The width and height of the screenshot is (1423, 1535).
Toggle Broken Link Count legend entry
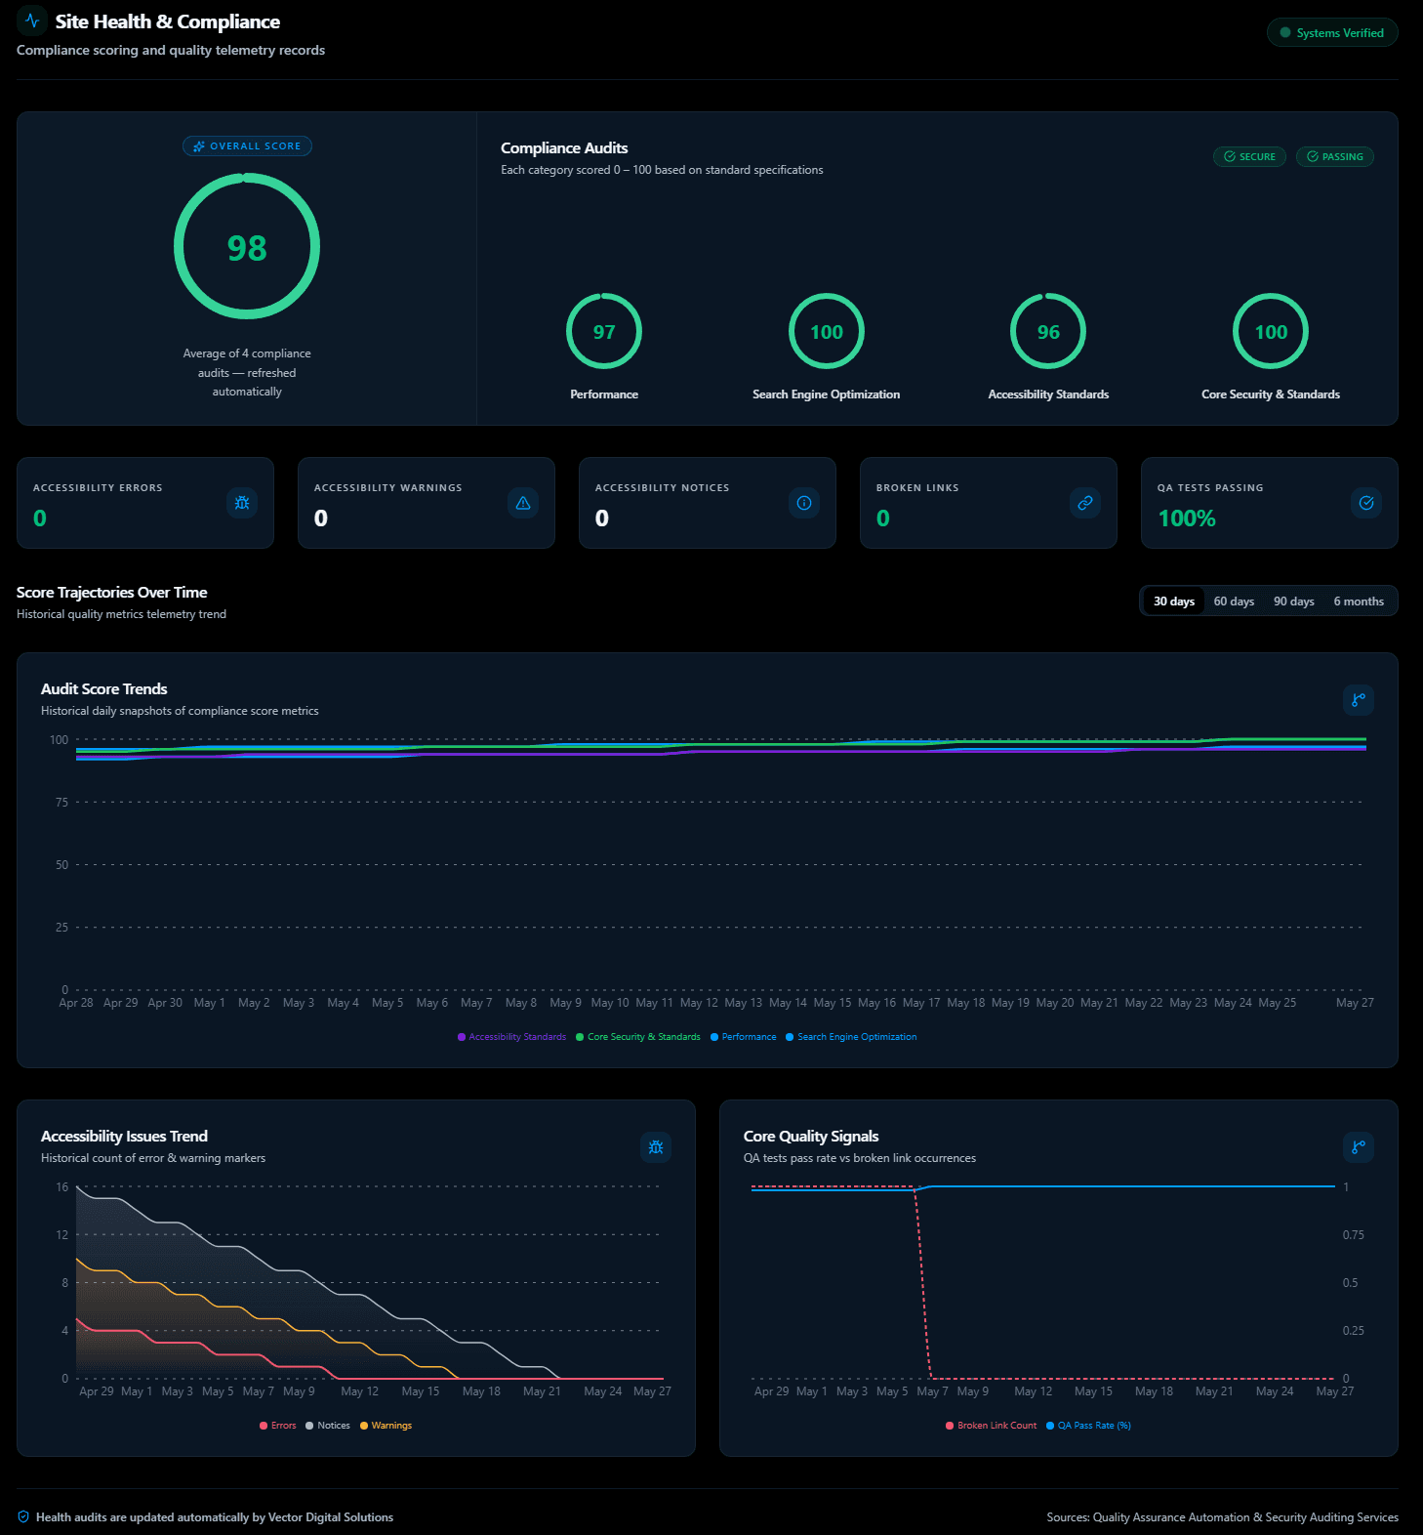pyautogui.click(x=992, y=1426)
